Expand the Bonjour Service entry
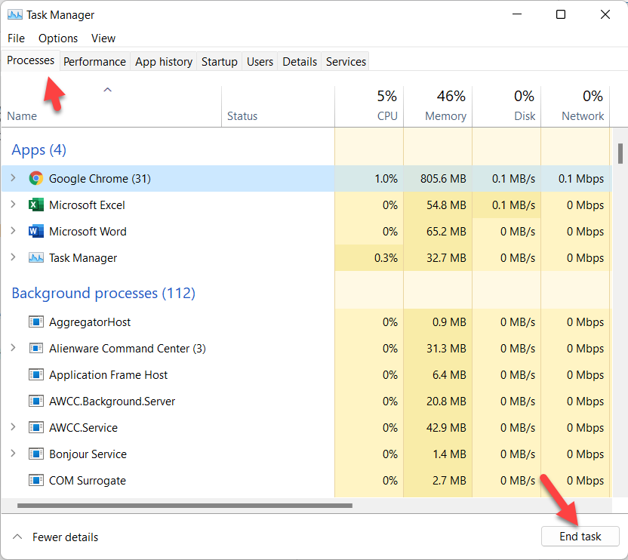The image size is (628, 560). [x=13, y=454]
